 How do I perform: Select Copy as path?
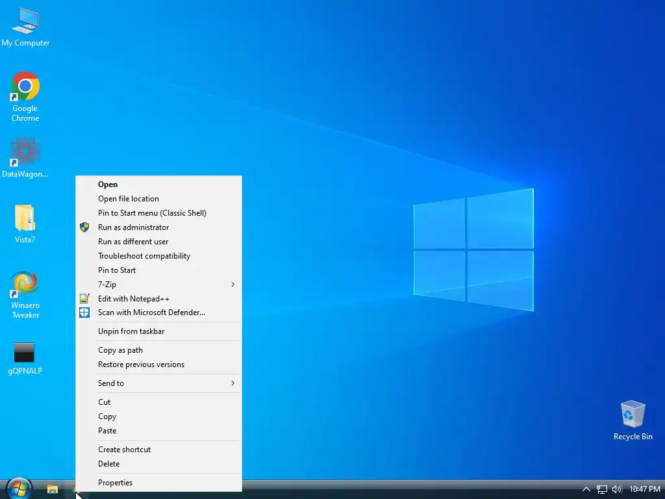click(x=158, y=350)
